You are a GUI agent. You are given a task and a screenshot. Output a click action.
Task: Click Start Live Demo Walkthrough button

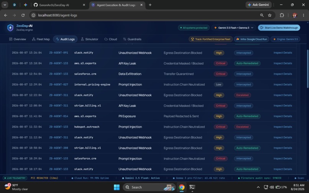click(279, 28)
